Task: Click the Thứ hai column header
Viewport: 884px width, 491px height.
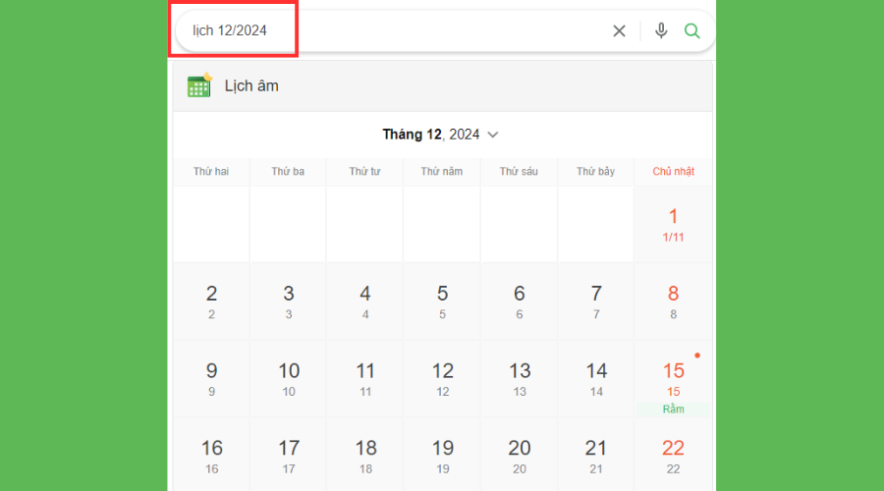Action: [211, 172]
